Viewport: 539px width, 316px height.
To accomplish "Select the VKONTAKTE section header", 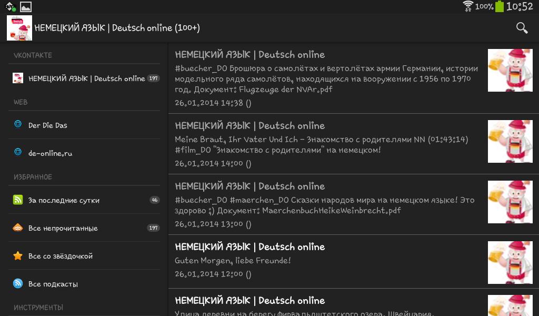I will [84, 55].
